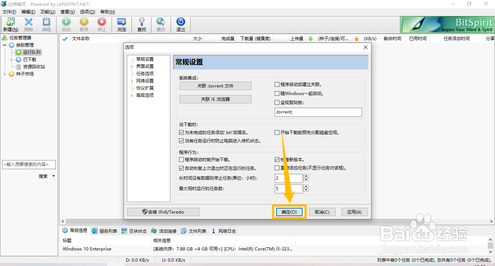Enable 程序启动后建立关联 checkbox
The width and height of the screenshot is (495, 266).
point(277,84)
